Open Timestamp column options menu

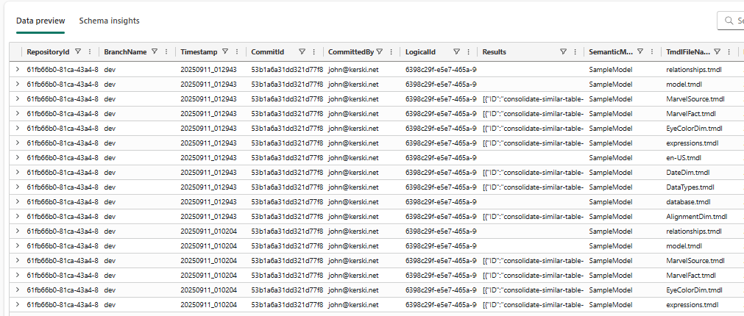click(237, 52)
